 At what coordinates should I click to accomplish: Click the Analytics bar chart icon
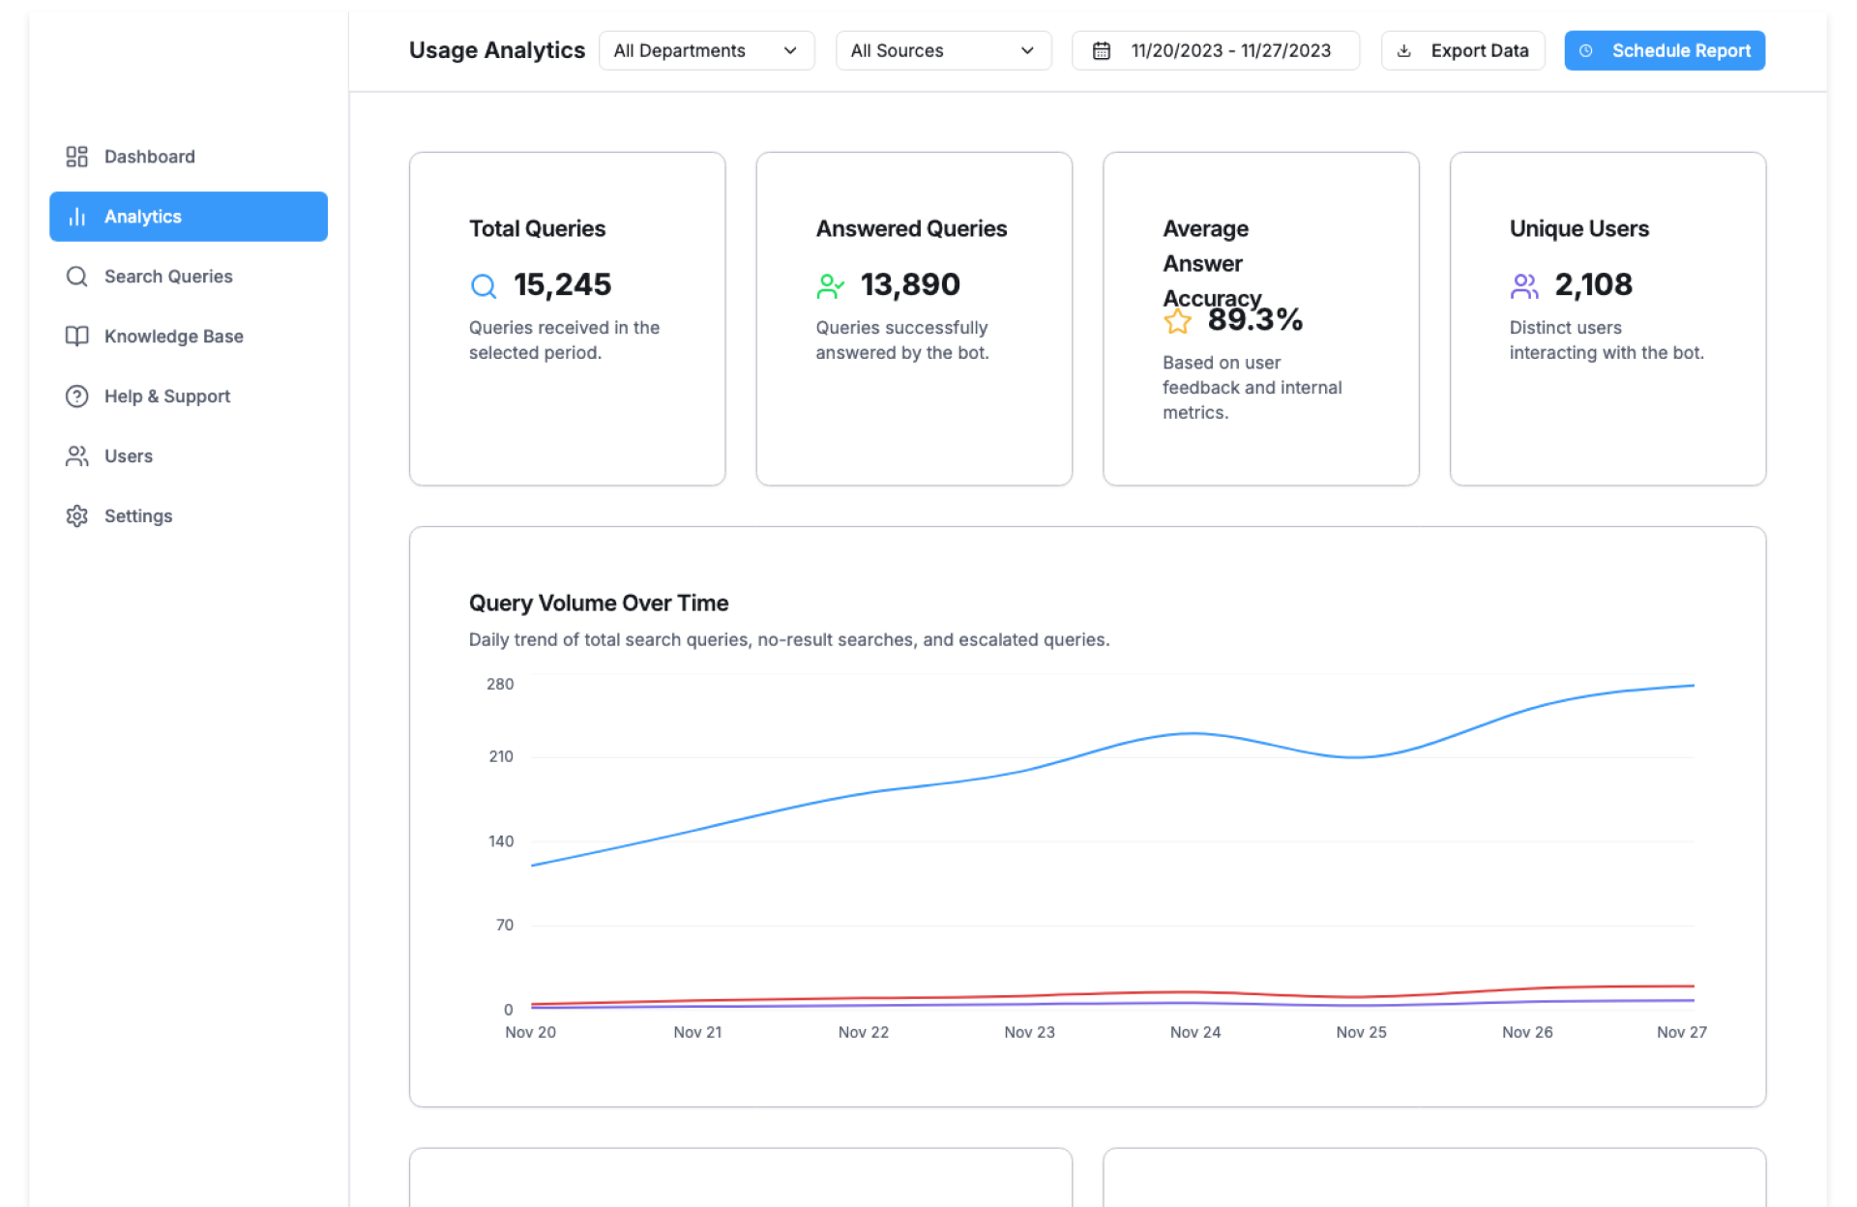[x=76, y=217]
